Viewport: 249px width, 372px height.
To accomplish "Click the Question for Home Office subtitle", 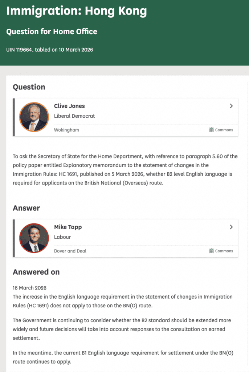I will [x=52, y=31].
